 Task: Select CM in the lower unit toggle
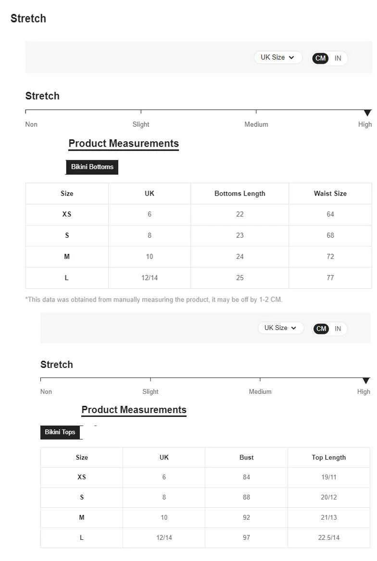[321, 329]
